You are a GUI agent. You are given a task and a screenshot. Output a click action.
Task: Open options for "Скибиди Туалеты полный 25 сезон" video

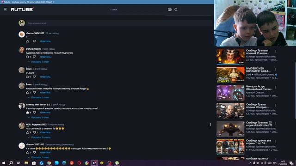(x=276, y=51)
